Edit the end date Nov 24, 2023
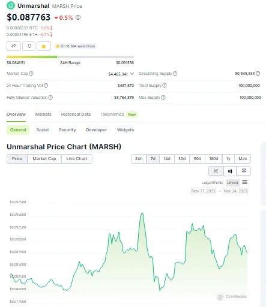The image size is (266, 307). pos(235,191)
